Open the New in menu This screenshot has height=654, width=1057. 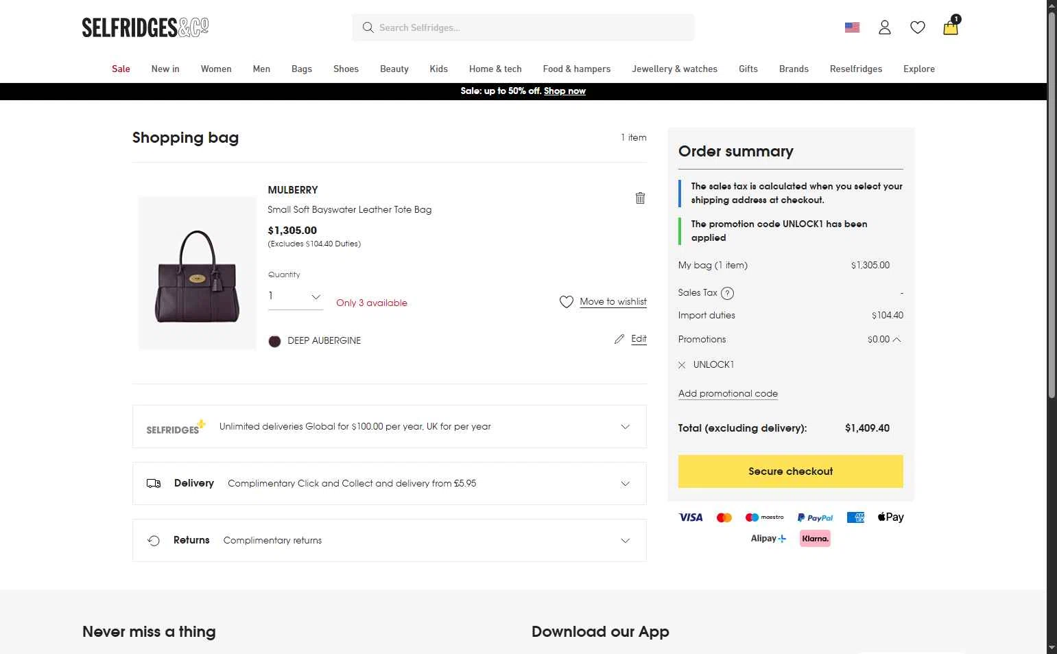point(165,69)
